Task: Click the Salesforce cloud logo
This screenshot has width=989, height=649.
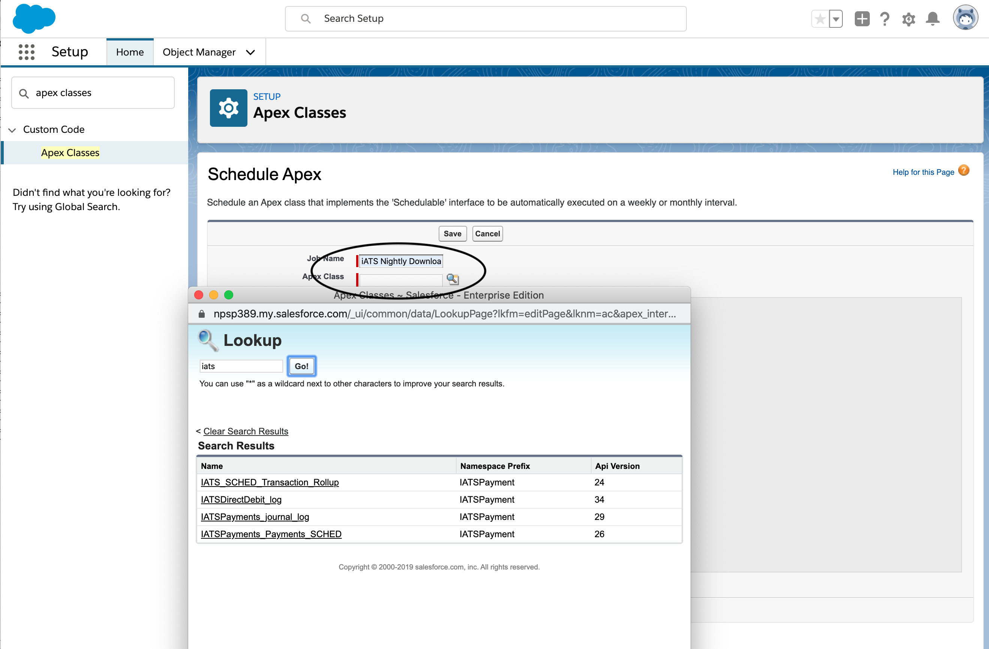Action: 34,18
